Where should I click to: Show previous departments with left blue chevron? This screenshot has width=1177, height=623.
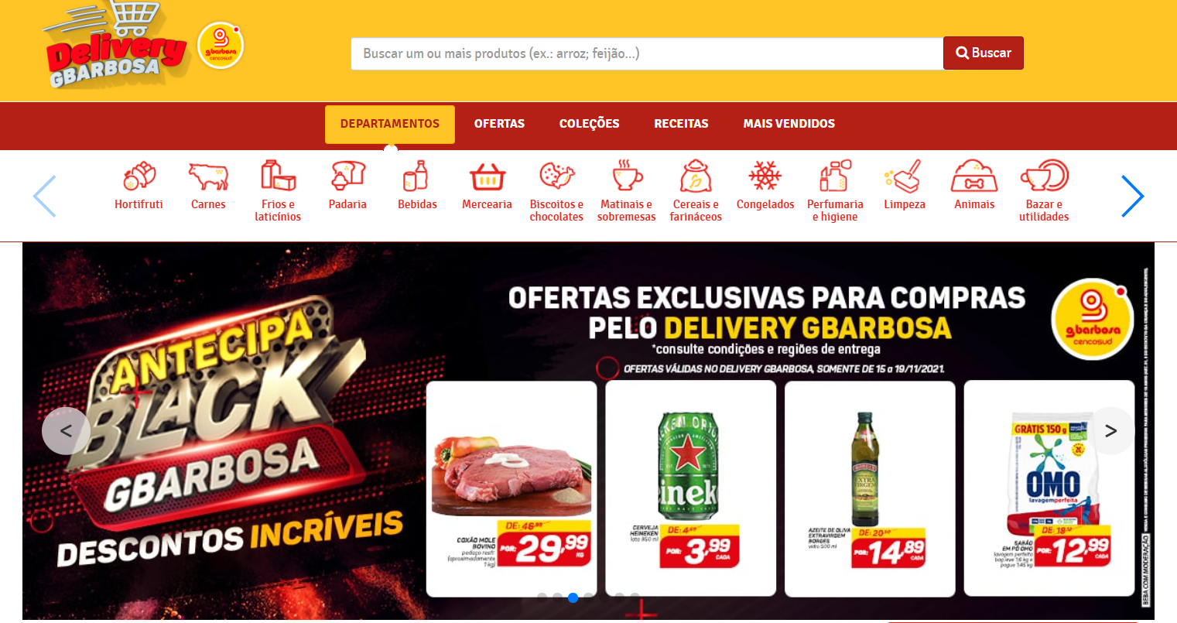pos(45,196)
